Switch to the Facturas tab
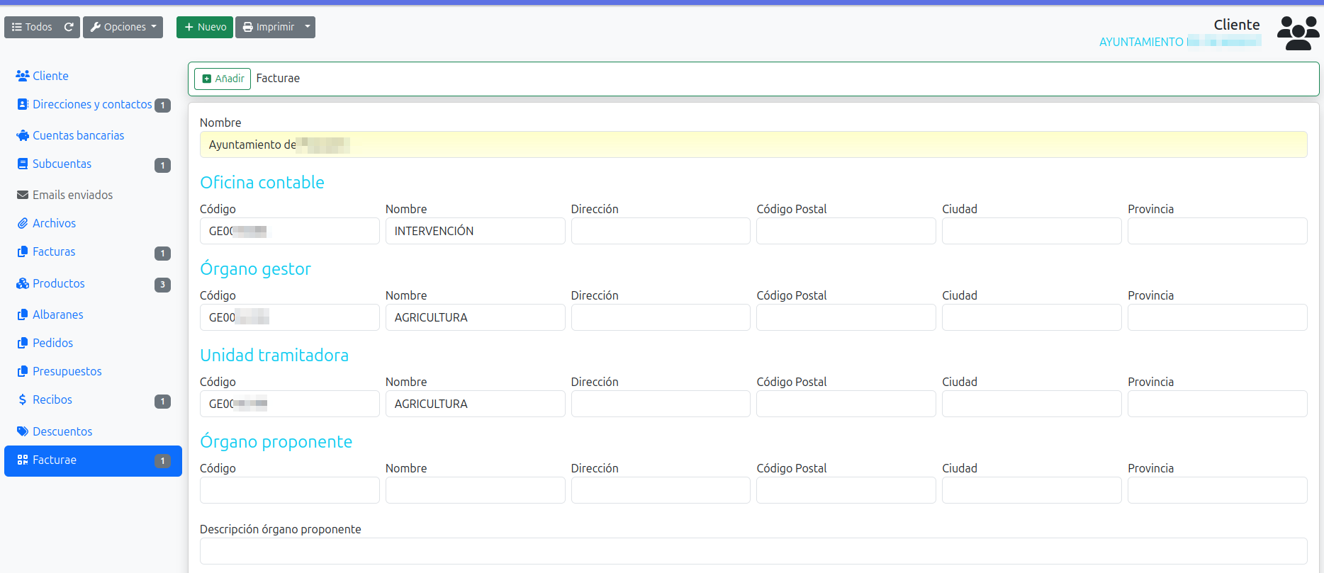The height and width of the screenshot is (573, 1324). 54,251
